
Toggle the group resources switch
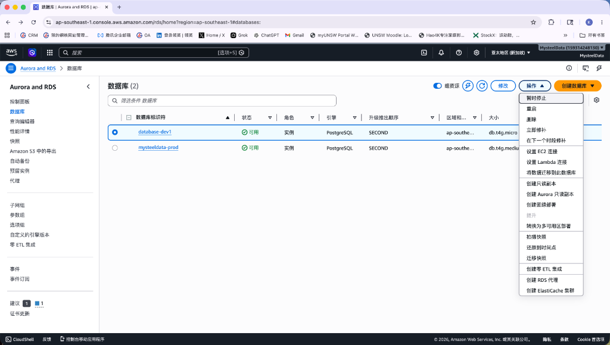click(x=437, y=86)
